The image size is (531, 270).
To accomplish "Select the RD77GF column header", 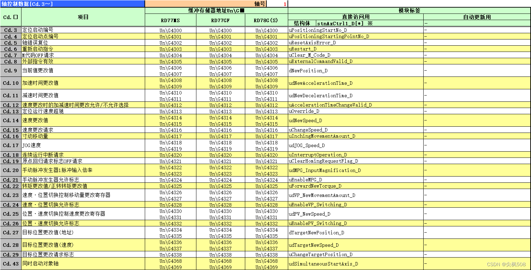I will [x=220, y=20].
